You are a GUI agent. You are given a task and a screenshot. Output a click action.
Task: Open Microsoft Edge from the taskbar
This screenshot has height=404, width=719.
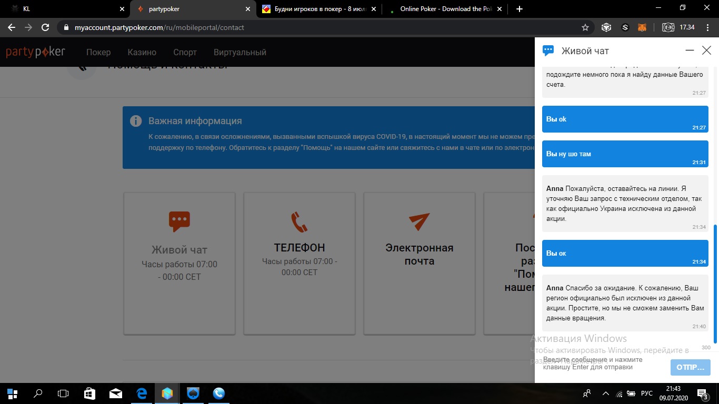pyautogui.click(x=142, y=393)
